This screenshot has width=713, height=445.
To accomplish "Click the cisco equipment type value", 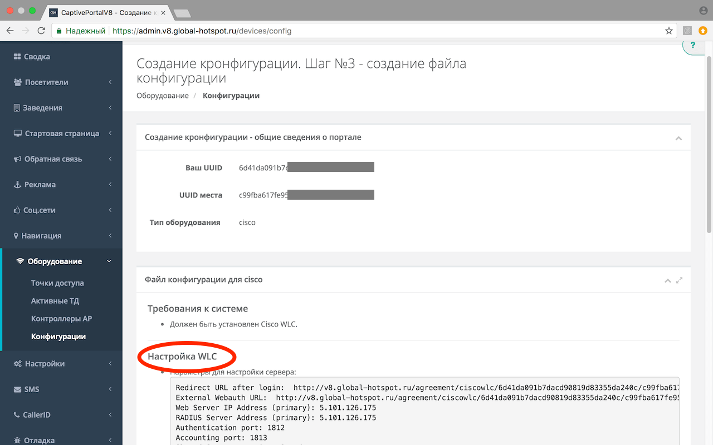I will [247, 222].
